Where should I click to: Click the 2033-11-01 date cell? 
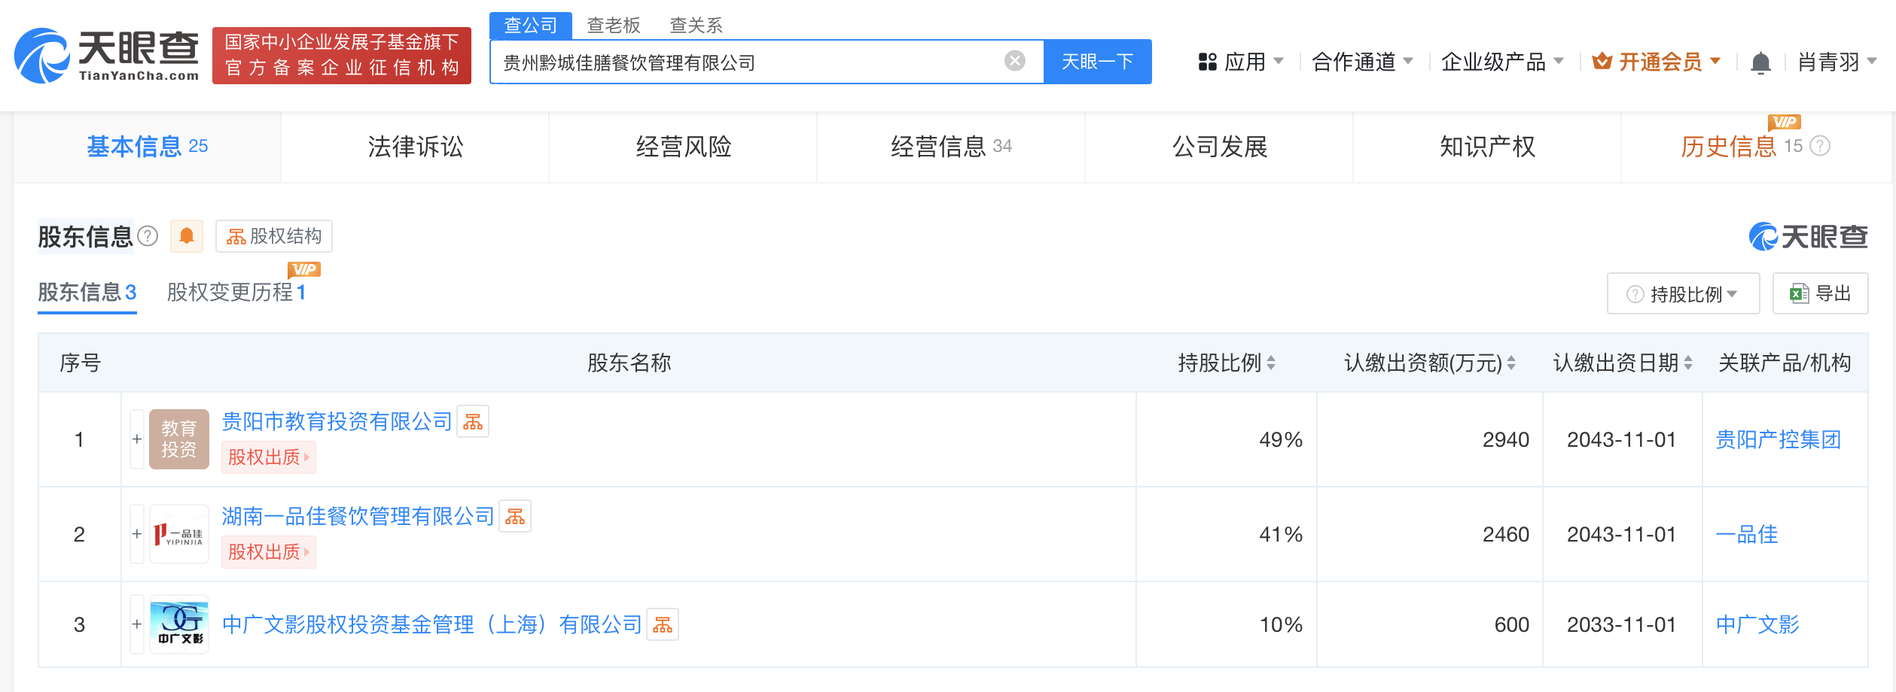(x=1621, y=624)
